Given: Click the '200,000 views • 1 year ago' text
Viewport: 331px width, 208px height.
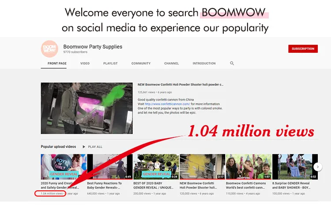Looking at the screenshot, I should [150, 193].
